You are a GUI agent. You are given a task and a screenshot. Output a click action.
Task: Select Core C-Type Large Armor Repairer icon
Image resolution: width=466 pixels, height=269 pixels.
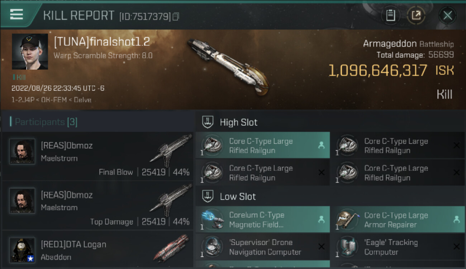(x=347, y=220)
